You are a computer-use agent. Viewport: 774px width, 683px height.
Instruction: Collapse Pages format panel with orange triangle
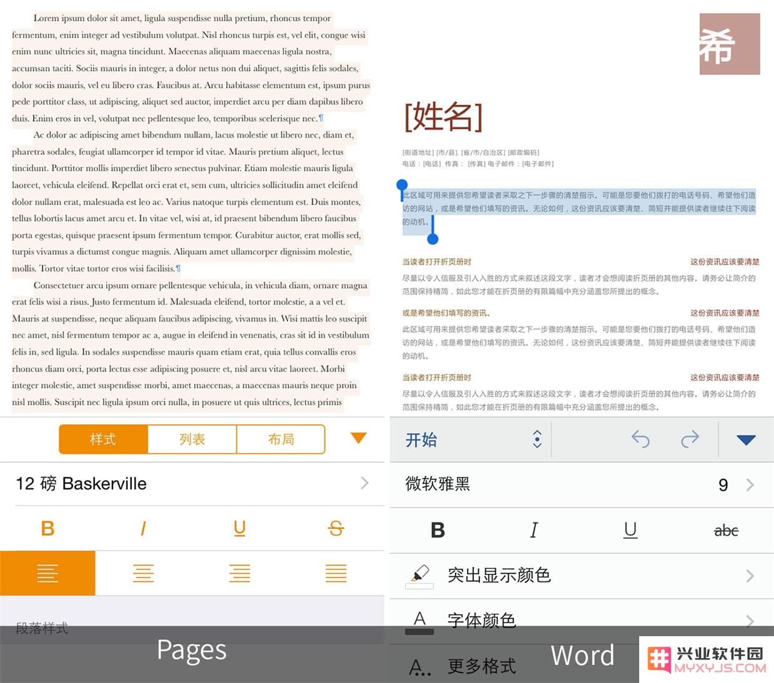tap(358, 438)
